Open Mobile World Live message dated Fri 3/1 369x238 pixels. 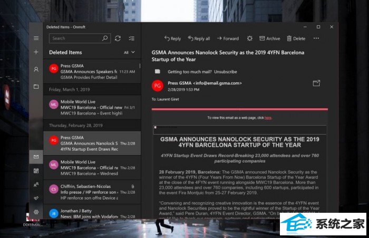pyautogui.click(x=92, y=107)
